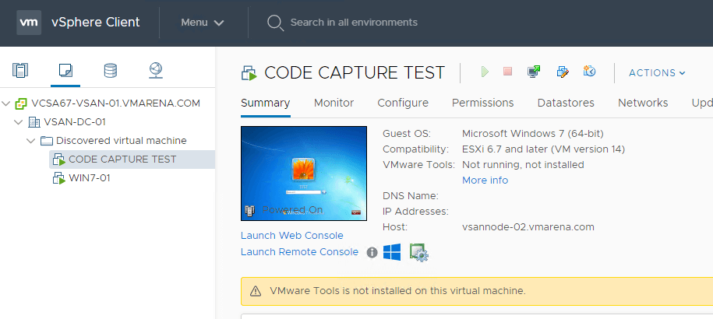Viewport: 713px width, 319px height.
Task: Click 'Not running, not installed' text
Action: coord(523,165)
